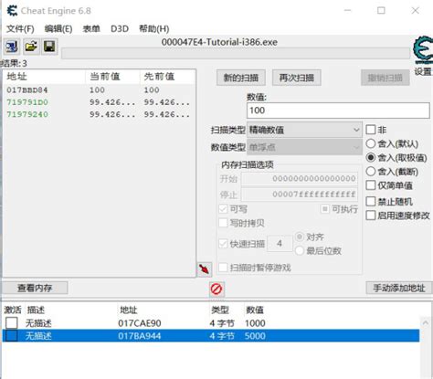The image size is (433, 379).
Task: Tick the active checkbox for 017CAE90 entry
Action: click(x=12, y=323)
